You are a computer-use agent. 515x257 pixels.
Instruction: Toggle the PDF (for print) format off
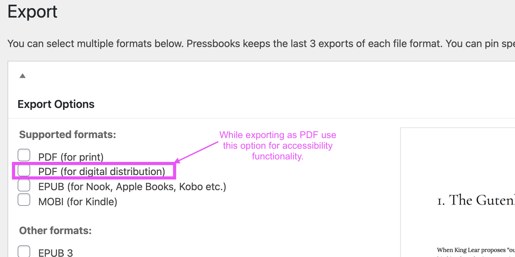(x=24, y=155)
